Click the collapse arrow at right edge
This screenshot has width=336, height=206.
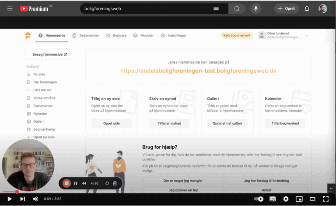coord(331,188)
